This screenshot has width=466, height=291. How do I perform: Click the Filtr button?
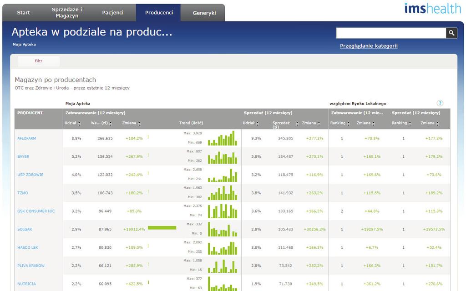tap(39, 61)
